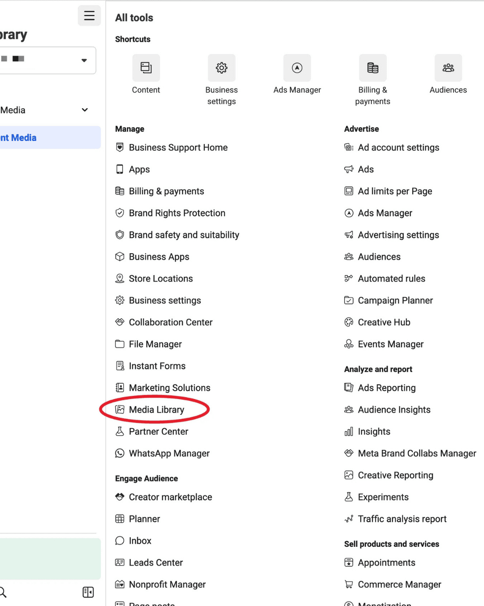Expand the Media section chevron
The image size is (484, 606).
pos(85,110)
